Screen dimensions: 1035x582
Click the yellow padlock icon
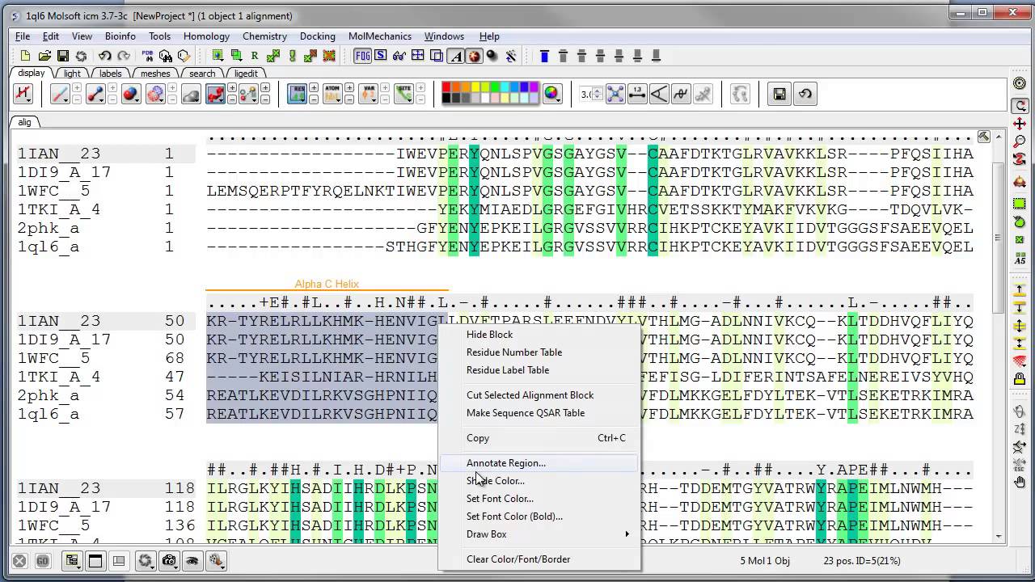point(1020,379)
